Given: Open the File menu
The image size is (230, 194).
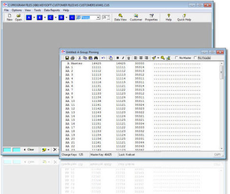Looking at the screenshot, I should pos(6,10).
